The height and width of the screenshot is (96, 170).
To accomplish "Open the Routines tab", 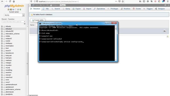I will (x=125, y=9).
